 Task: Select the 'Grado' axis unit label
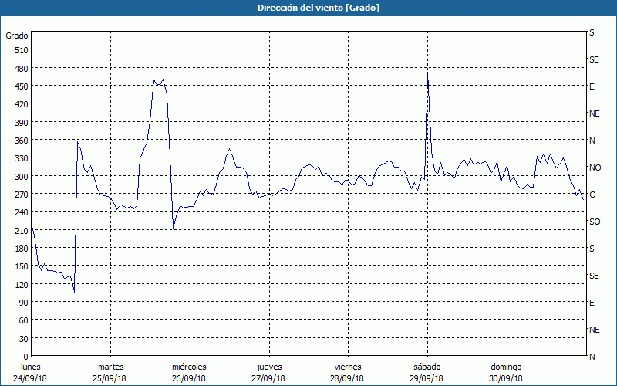pos(17,36)
